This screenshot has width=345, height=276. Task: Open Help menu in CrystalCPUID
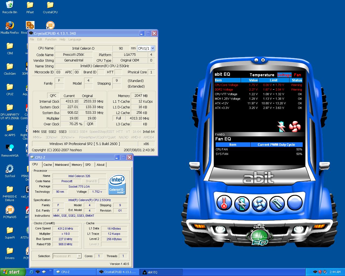(62, 39)
